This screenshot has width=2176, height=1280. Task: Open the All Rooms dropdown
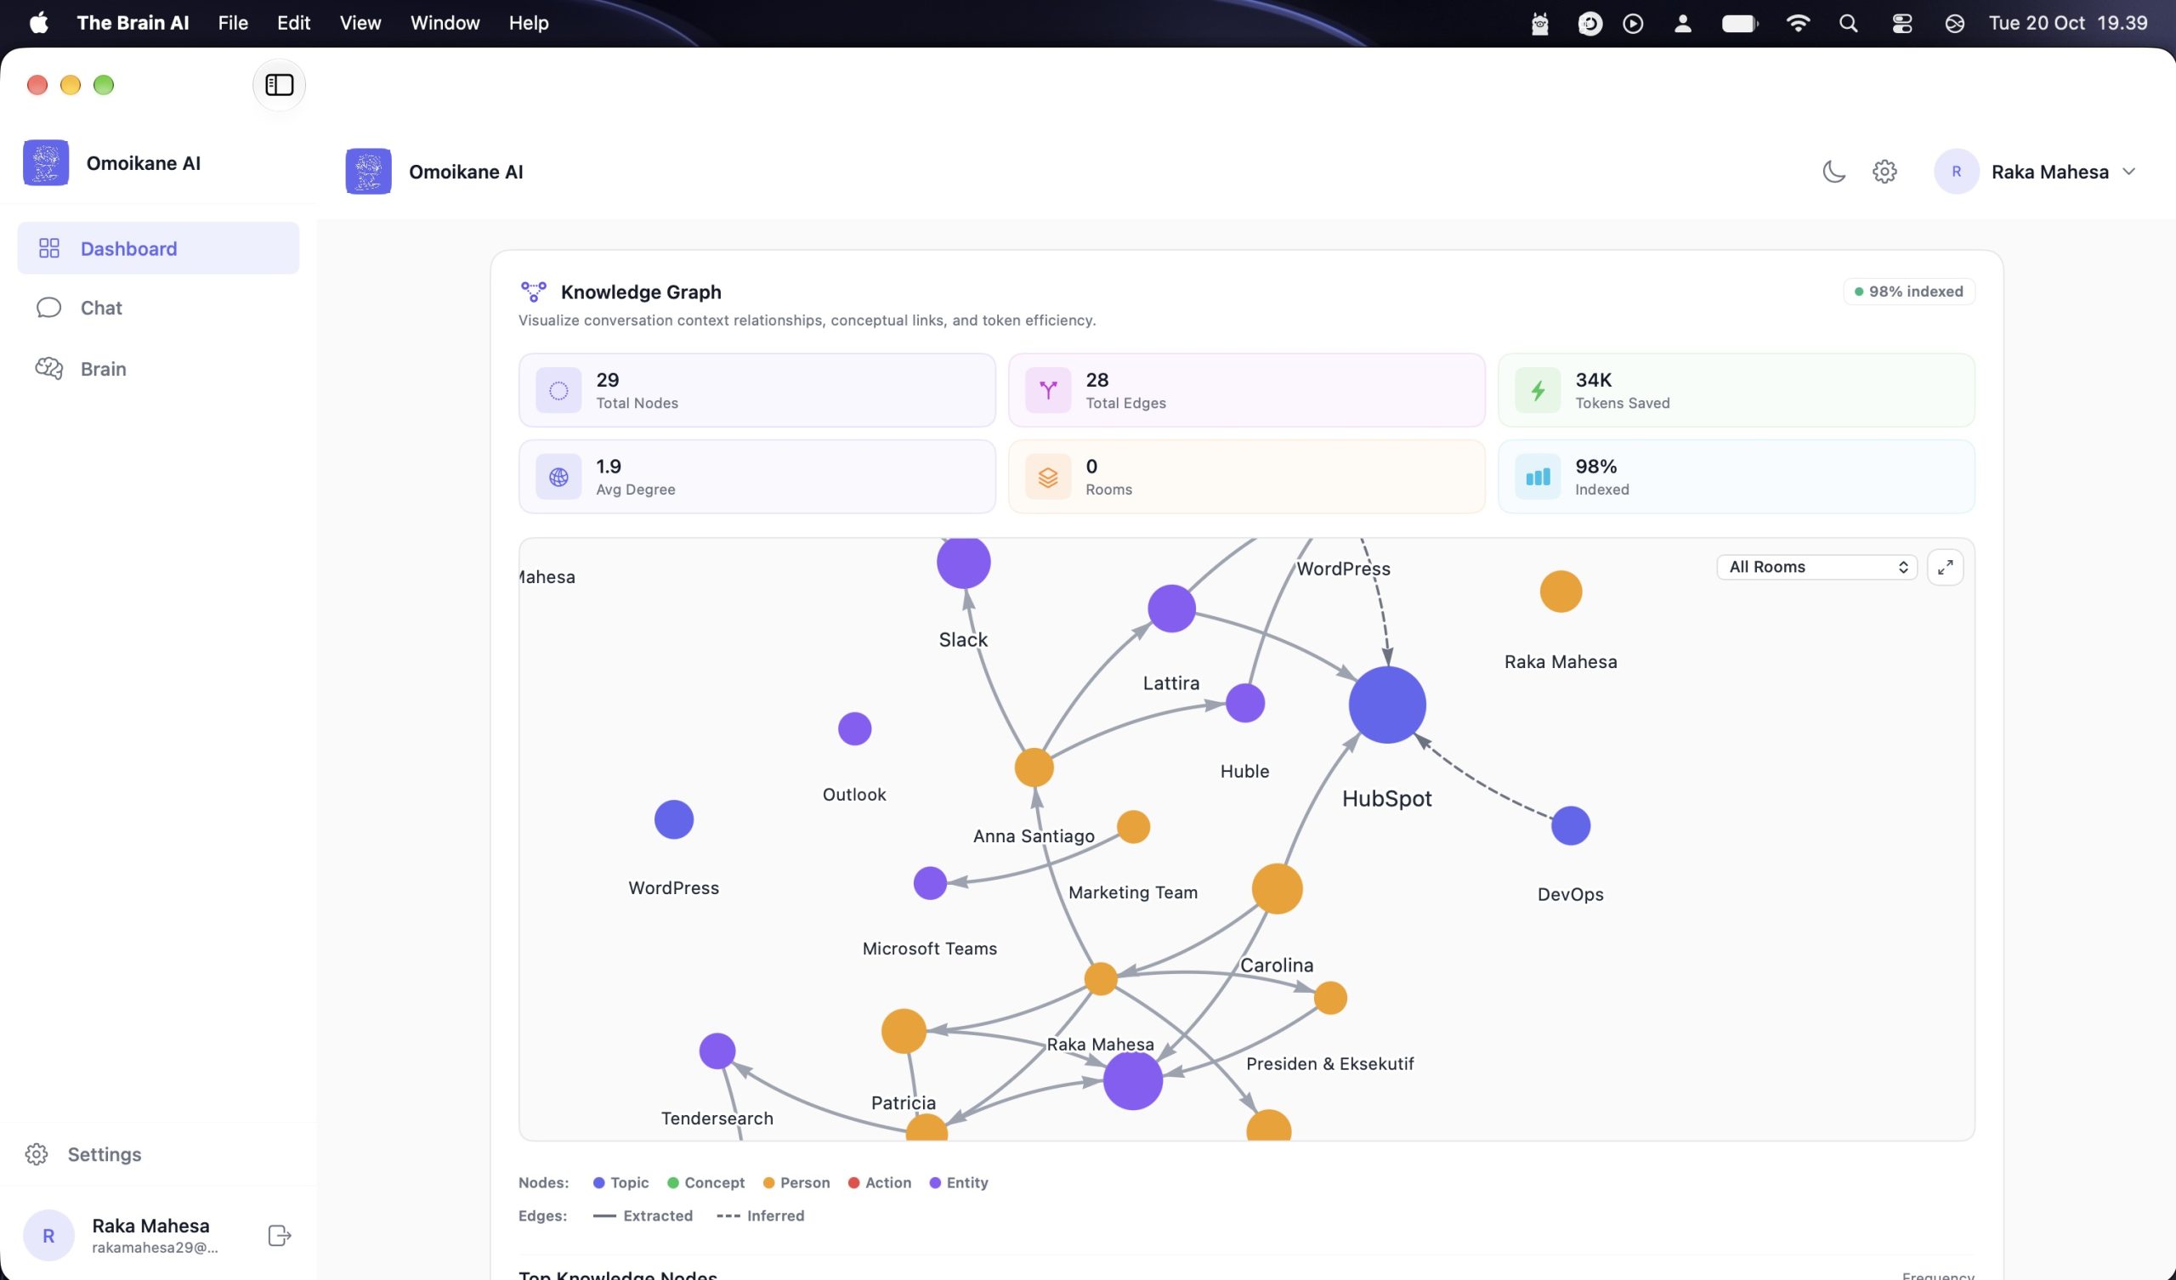(1816, 567)
